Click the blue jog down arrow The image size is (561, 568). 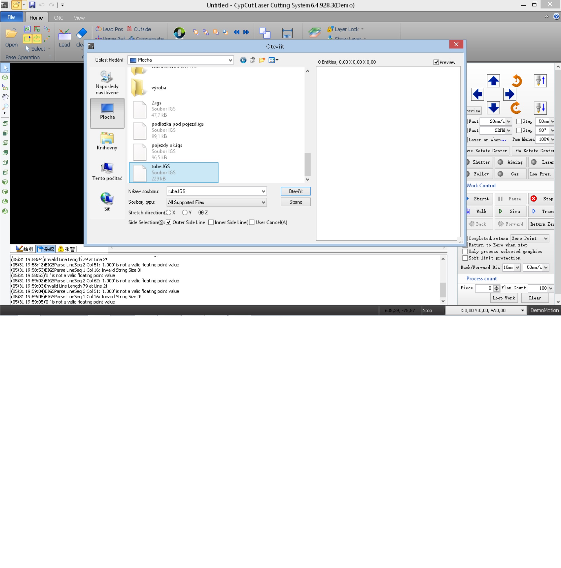(493, 108)
